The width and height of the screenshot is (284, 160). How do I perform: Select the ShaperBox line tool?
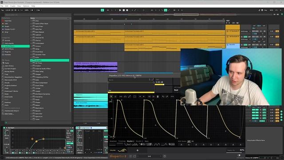pos(129,96)
